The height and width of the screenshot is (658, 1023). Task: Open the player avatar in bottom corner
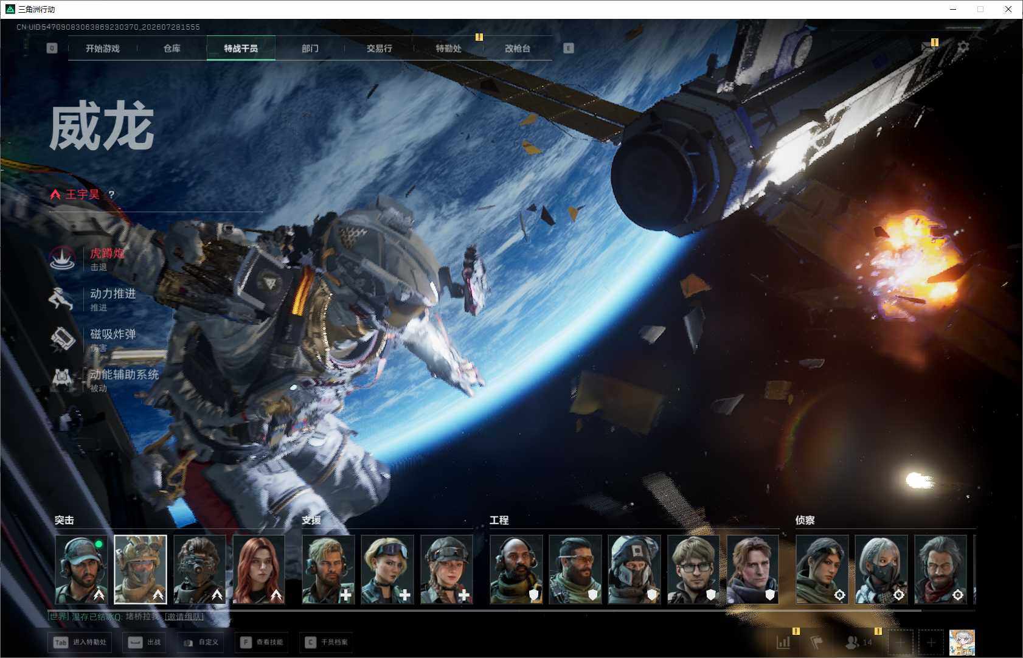(962, 643)
